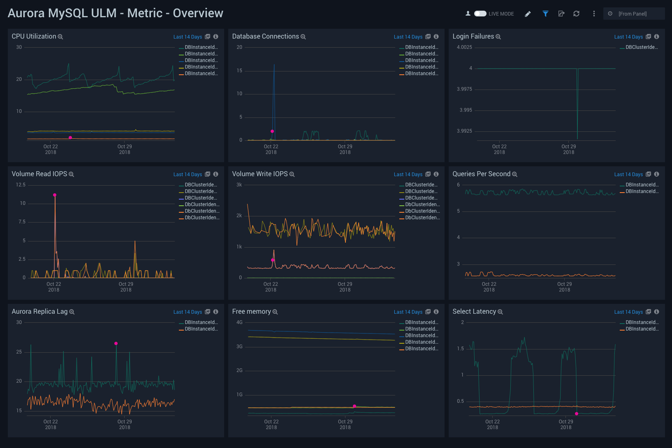Open the time range selector on Select Latency

[628, 312]
